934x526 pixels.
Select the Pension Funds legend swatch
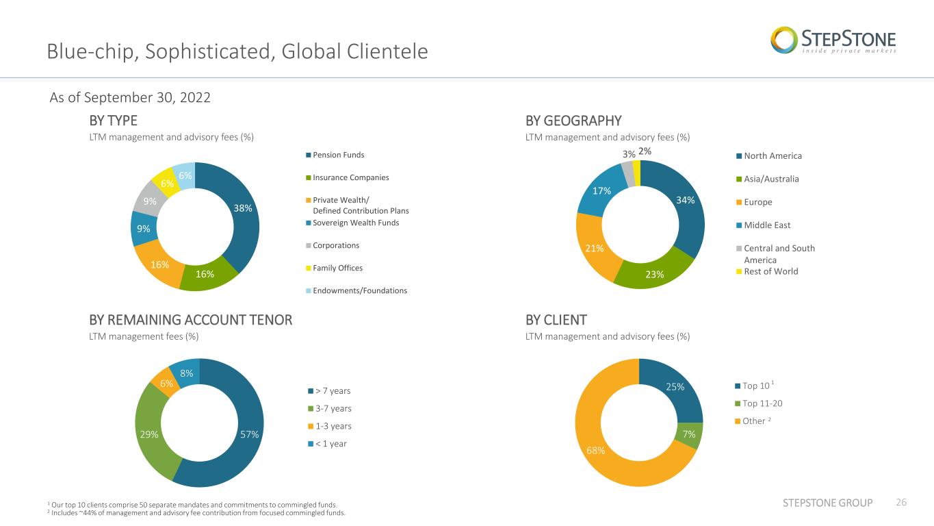[x=309, y=155]
